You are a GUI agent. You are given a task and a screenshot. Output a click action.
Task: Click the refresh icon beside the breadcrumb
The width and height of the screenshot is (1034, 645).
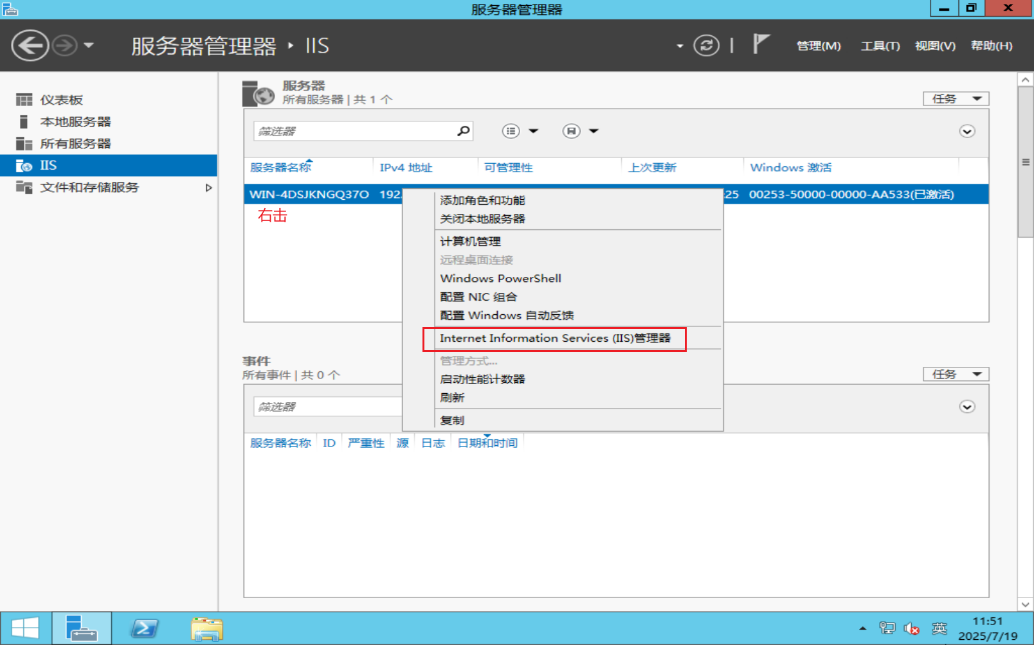(x=707, y=46)
